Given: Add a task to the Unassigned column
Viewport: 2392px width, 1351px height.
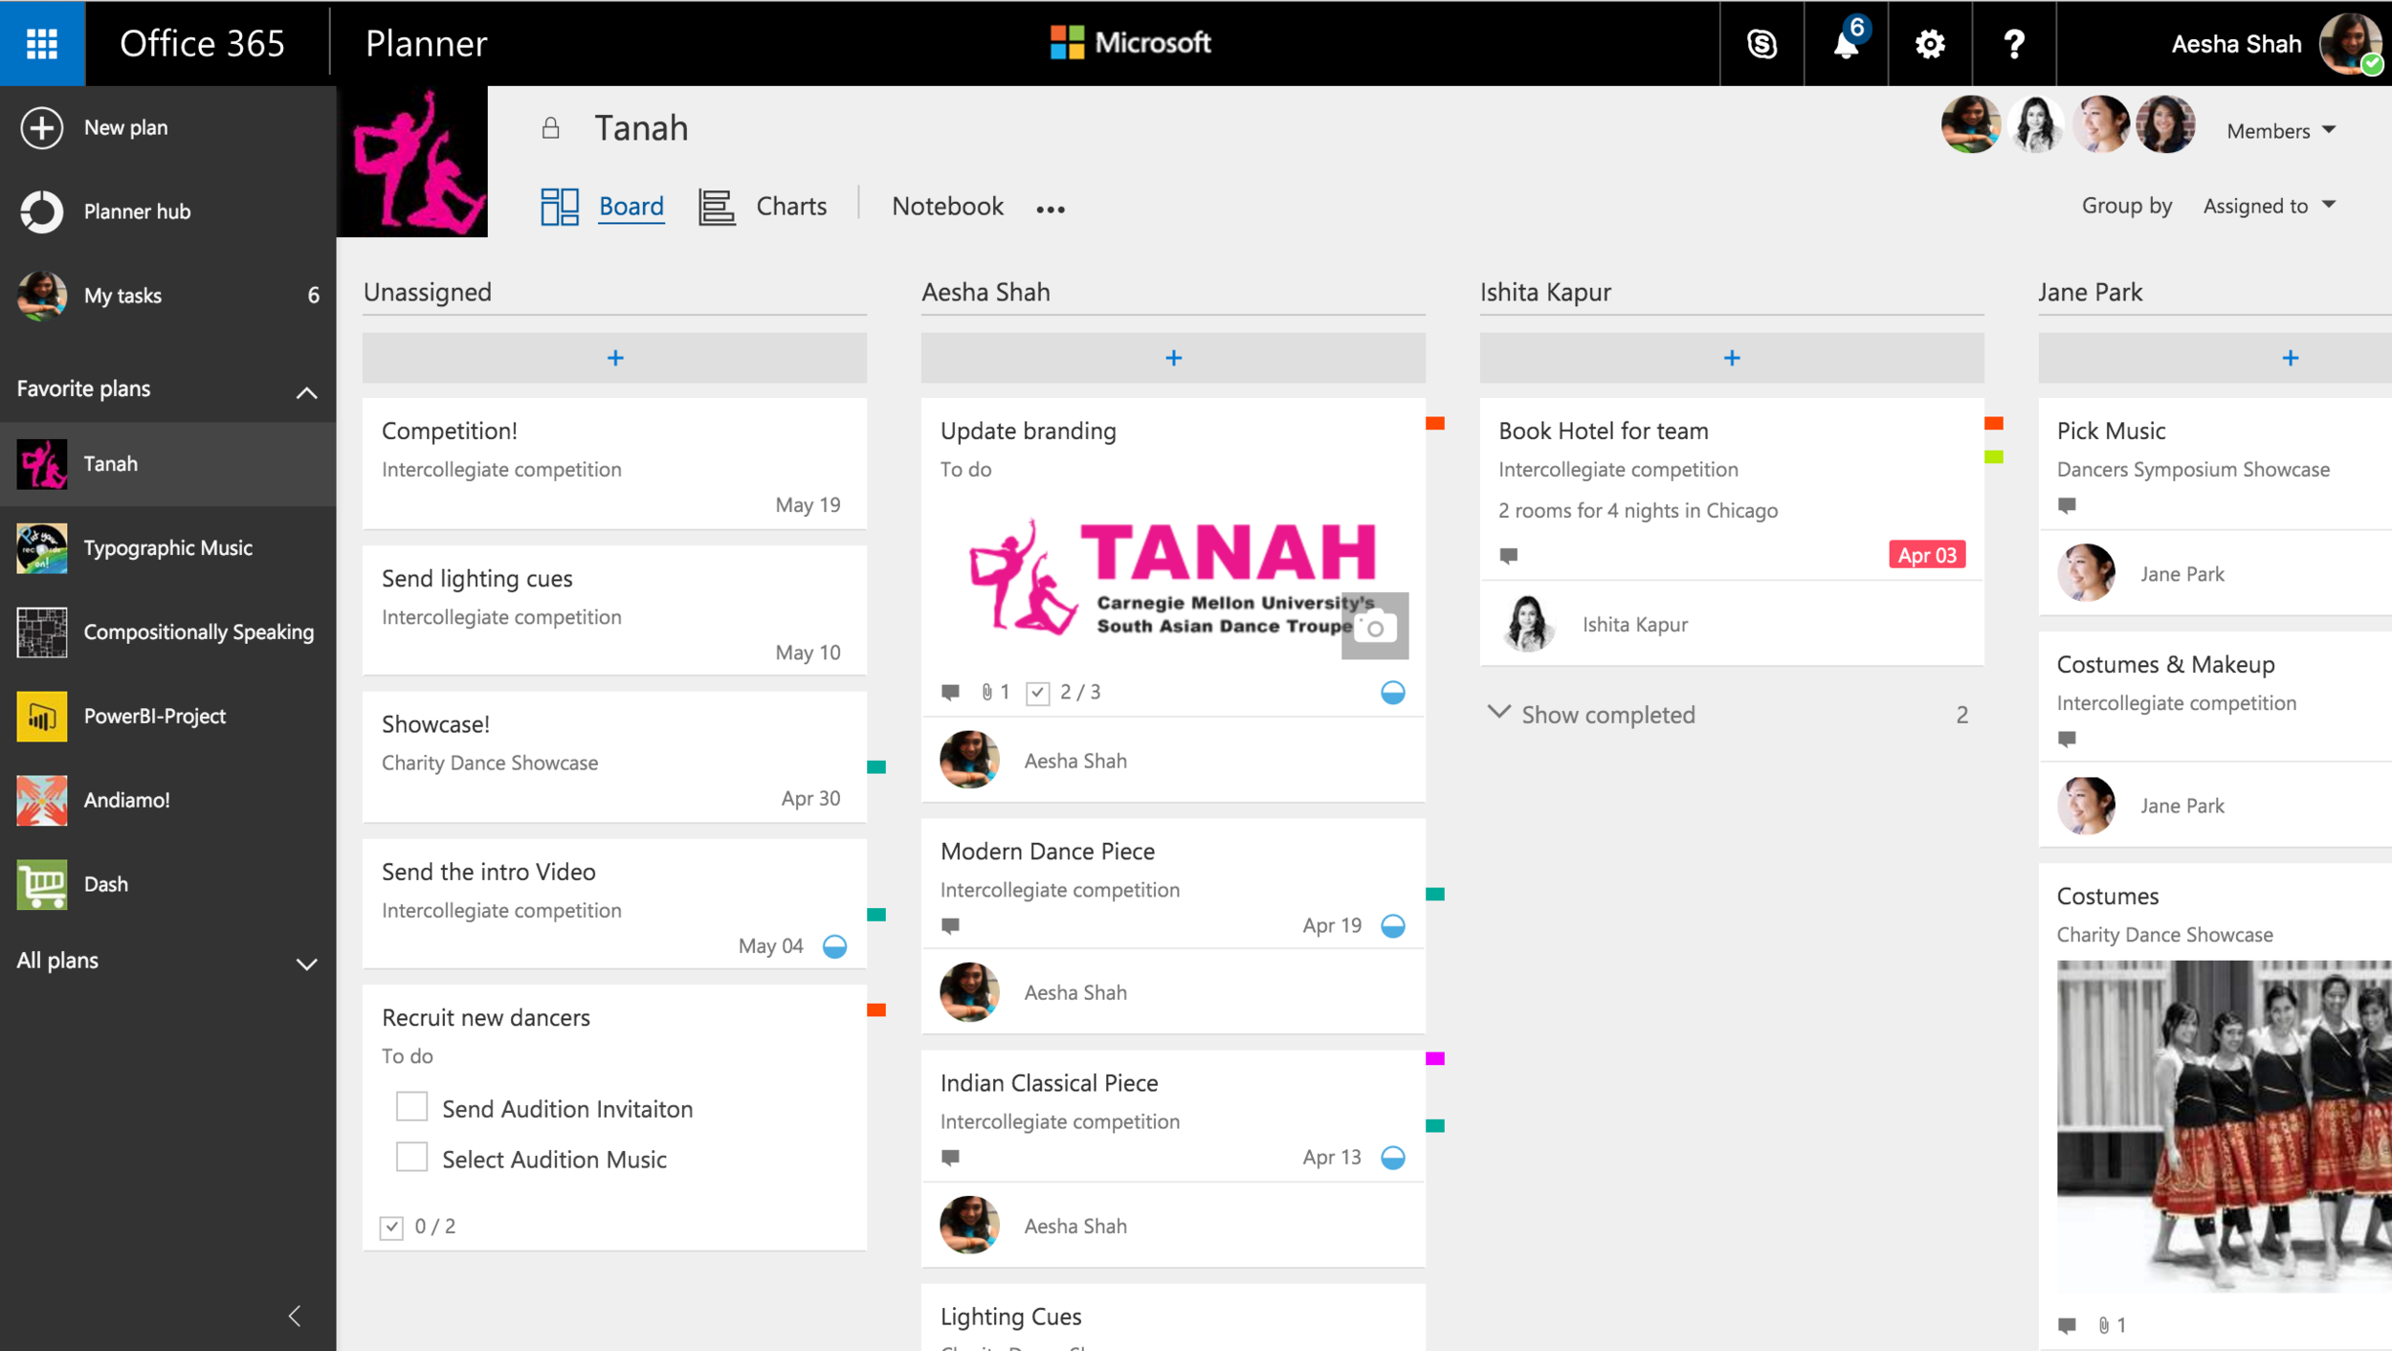Looking at the screenshot, I should (x=615, y=358).
